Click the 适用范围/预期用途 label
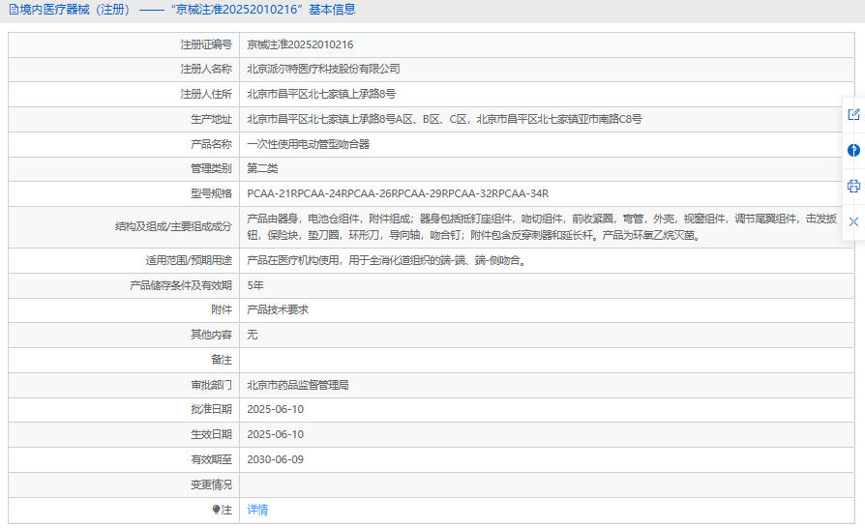 pyautogui.click(x=189, y=260)
